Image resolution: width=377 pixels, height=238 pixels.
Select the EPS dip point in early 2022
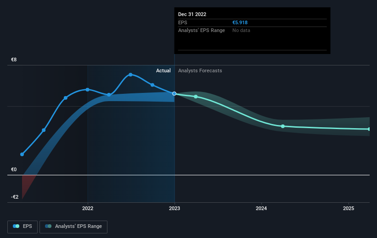click(x=109, y=95)
